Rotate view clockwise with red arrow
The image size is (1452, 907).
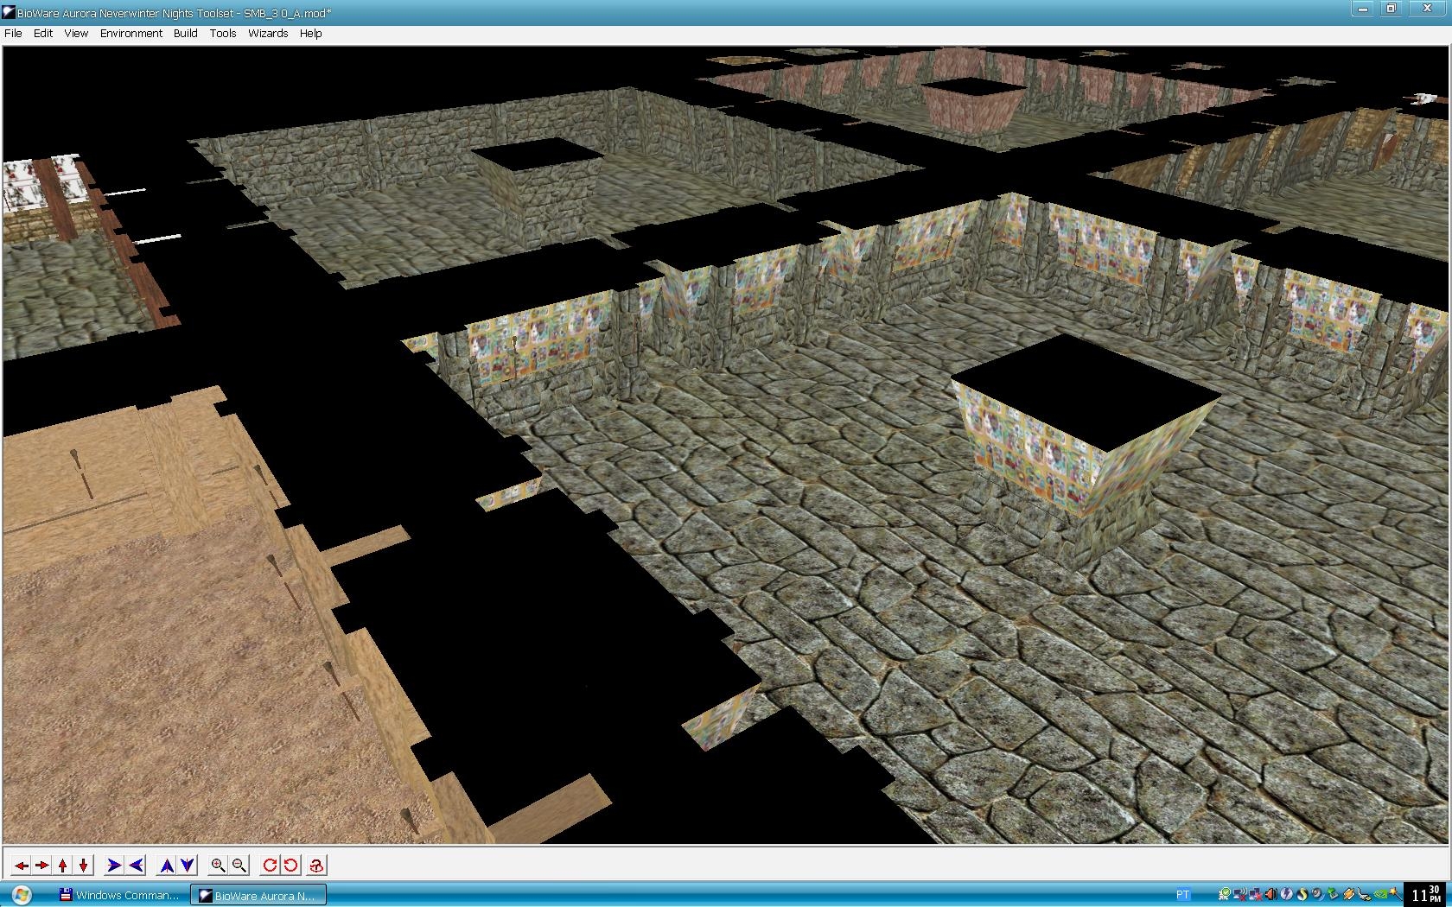tap(270, 865)
